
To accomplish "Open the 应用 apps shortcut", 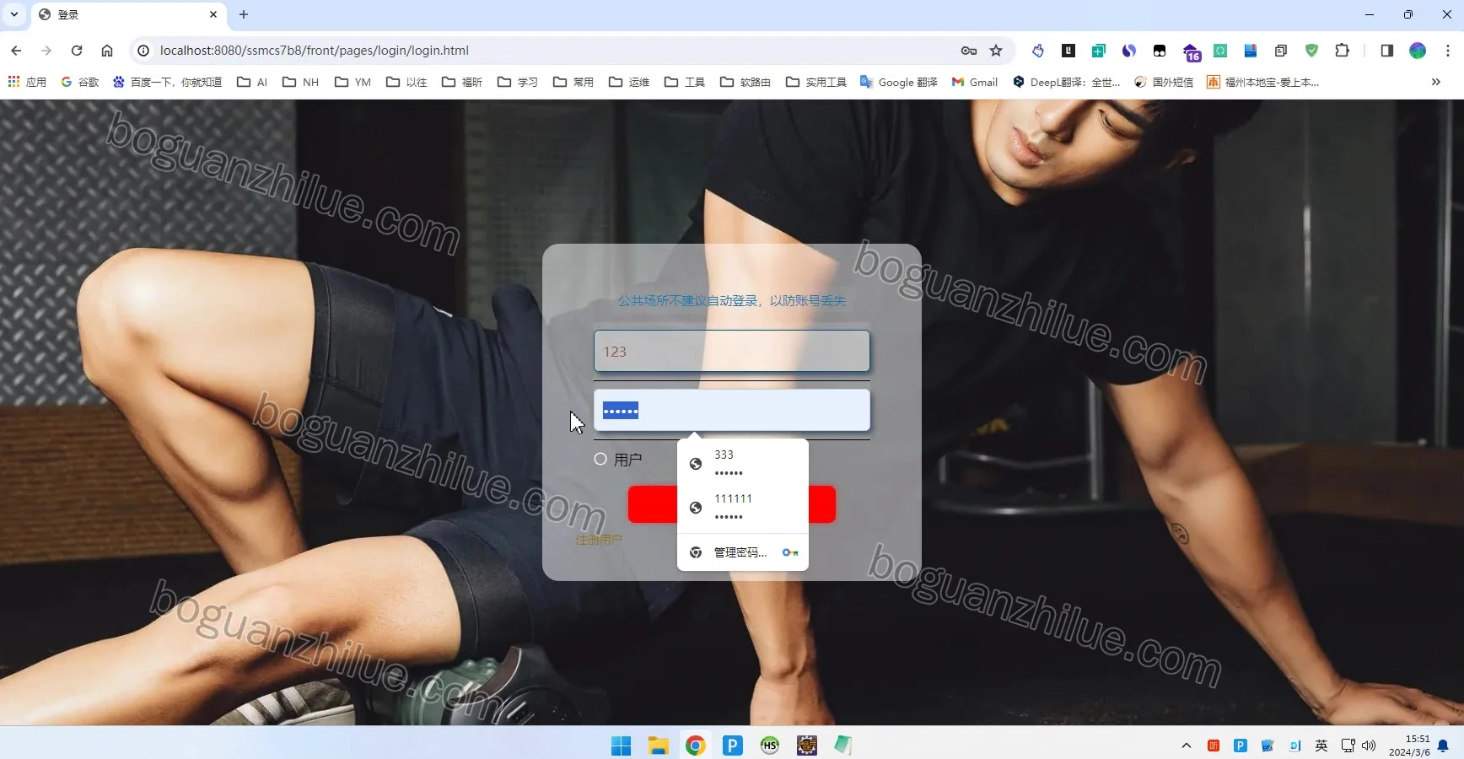I will 27,82.
